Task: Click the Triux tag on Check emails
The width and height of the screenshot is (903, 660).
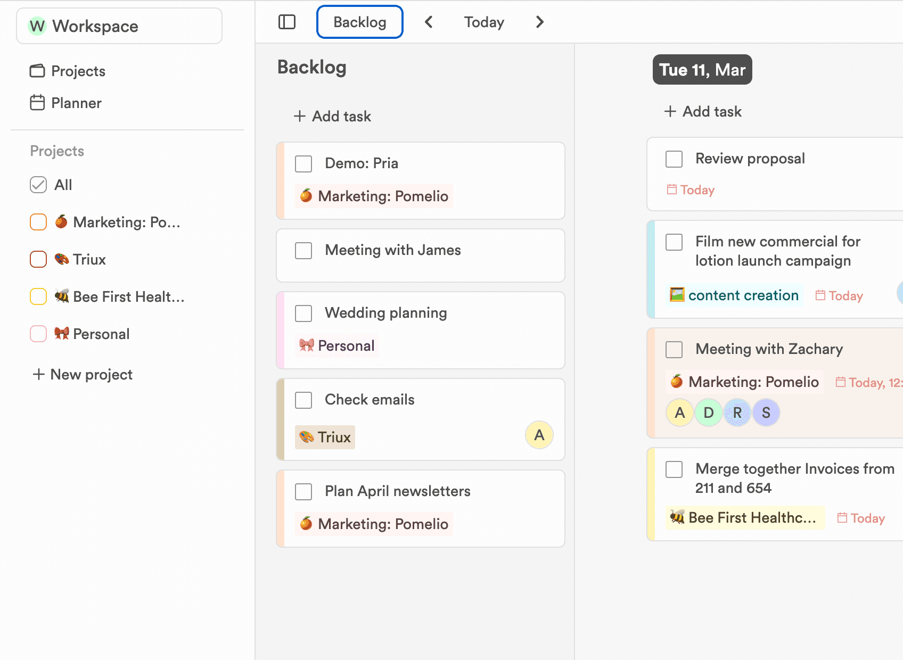Action: pyautogui.click(x=325, y=437)
